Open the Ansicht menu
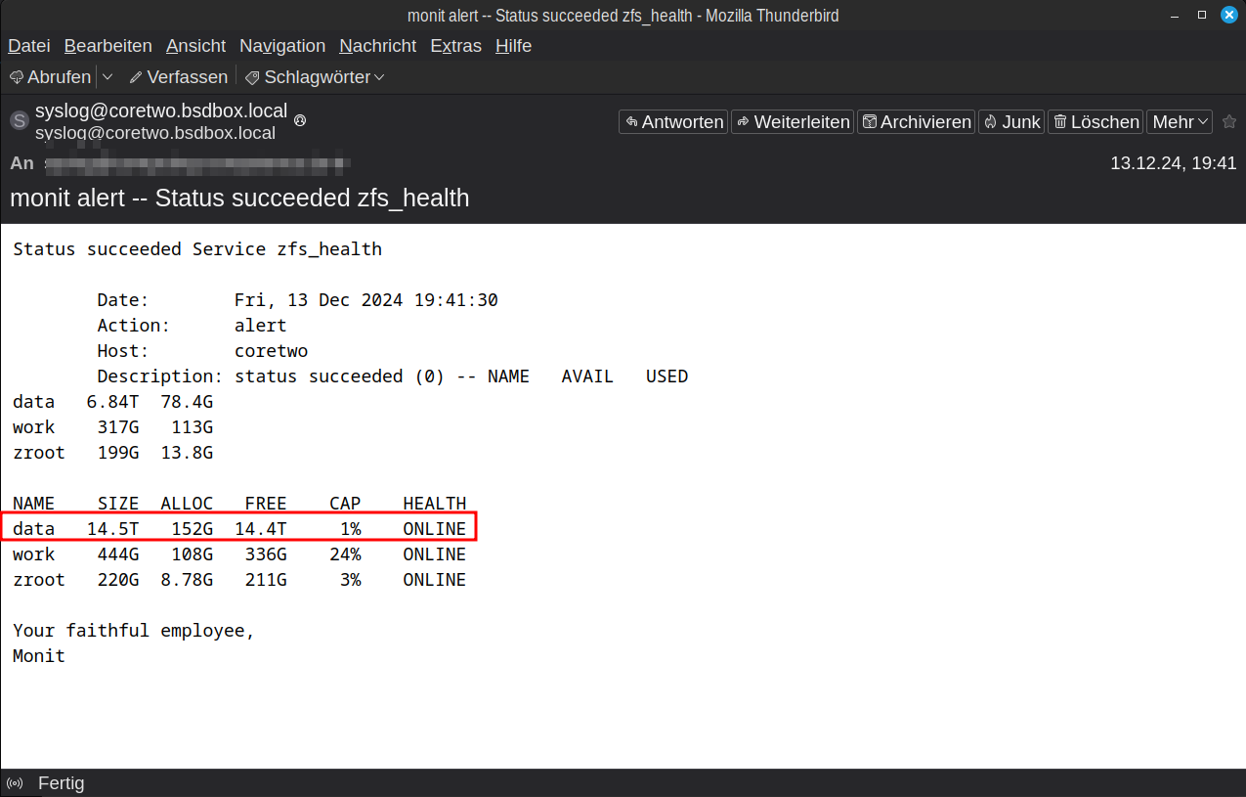 point(195,46)
